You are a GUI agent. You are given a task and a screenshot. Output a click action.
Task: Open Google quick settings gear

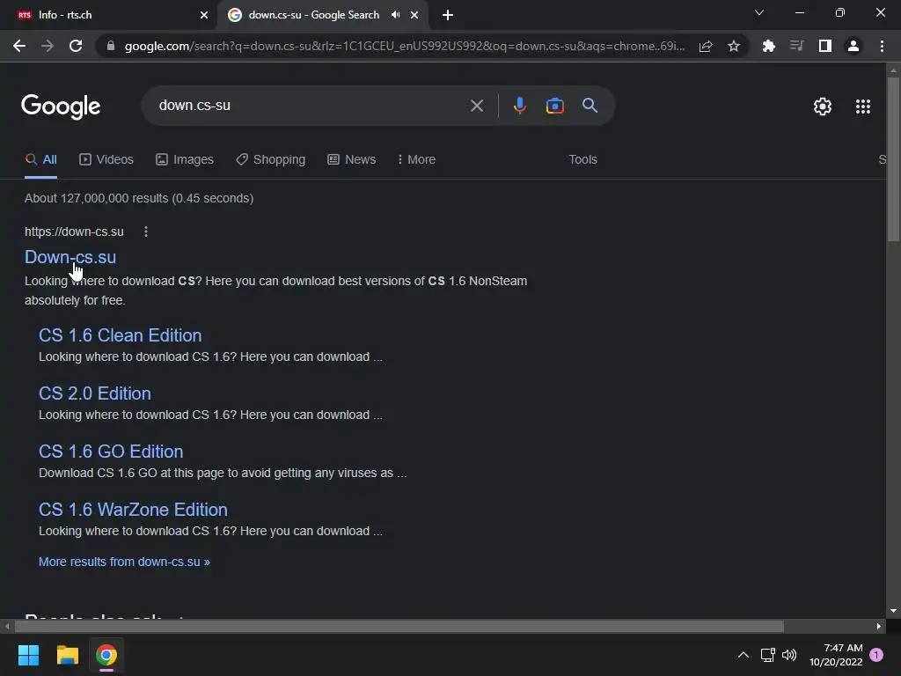click(823, 107)
